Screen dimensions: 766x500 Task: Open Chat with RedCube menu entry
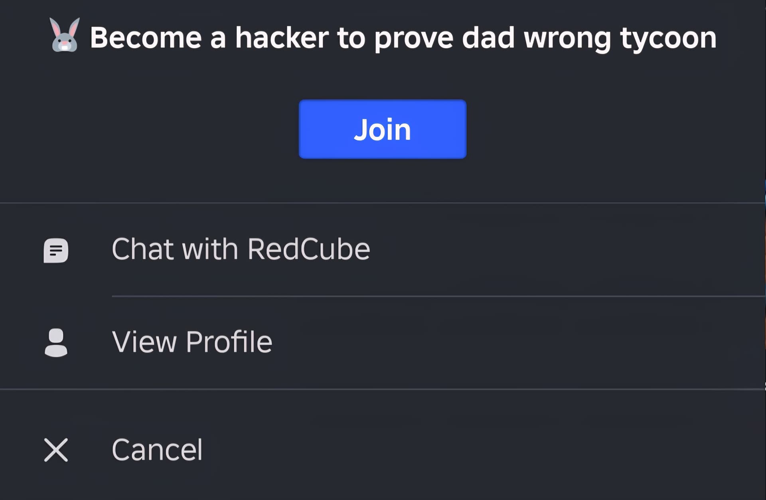tap(383, 250)
